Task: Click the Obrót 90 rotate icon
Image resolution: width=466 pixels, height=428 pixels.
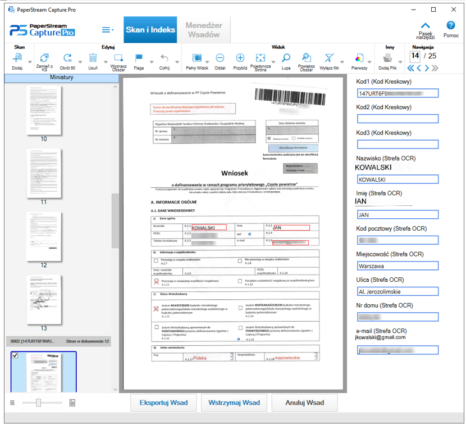Action: (68, 58)
